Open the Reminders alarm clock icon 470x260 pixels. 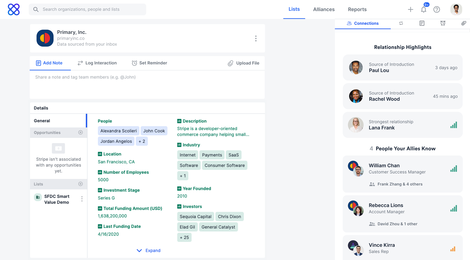click(443, 24)
